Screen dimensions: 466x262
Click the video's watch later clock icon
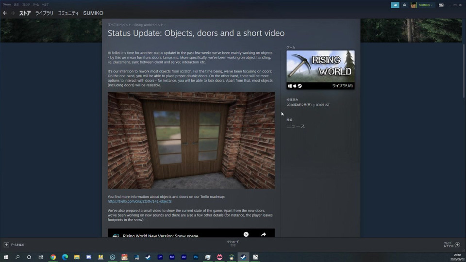[x=246, y=234]
